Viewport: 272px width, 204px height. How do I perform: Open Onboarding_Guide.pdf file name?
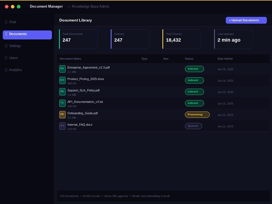tap(82, 113)
